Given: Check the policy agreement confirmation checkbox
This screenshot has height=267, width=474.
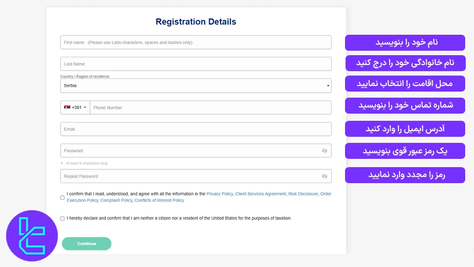Looking at the screenshot, I should pos(62,197).
